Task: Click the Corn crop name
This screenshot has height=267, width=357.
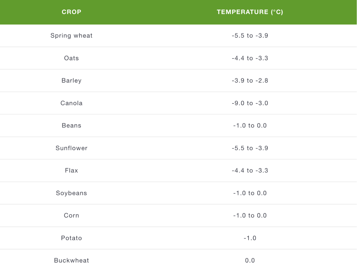Action: click(x=71, y=215)
